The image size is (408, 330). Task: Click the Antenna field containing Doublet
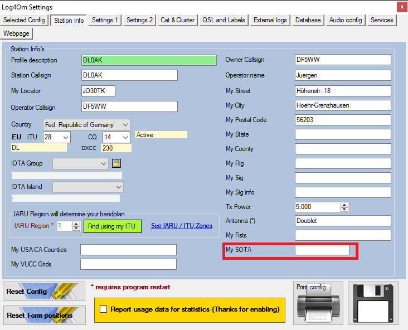pyautogui.click(x=343, y=221)
